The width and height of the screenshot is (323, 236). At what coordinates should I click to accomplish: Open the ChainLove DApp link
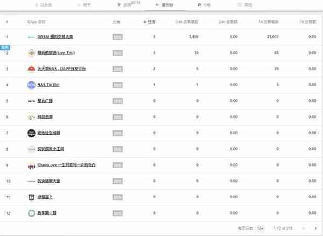pyautogui.click(x=67, y=165)
